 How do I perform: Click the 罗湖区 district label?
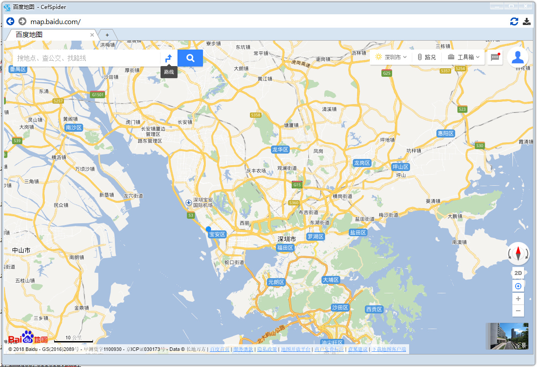tap(315, 236)
